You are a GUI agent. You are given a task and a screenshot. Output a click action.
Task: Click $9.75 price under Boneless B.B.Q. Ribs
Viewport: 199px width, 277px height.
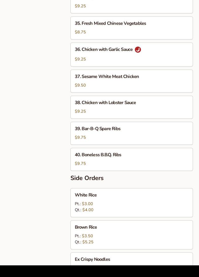pos(80,164)
